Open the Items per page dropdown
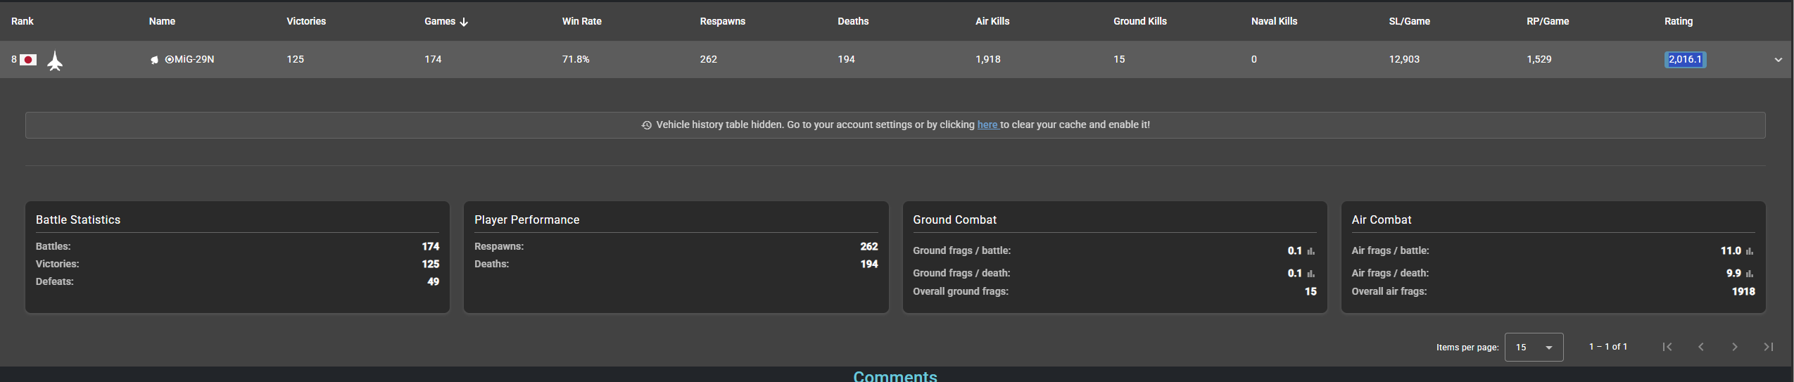 pos(1534,348)
